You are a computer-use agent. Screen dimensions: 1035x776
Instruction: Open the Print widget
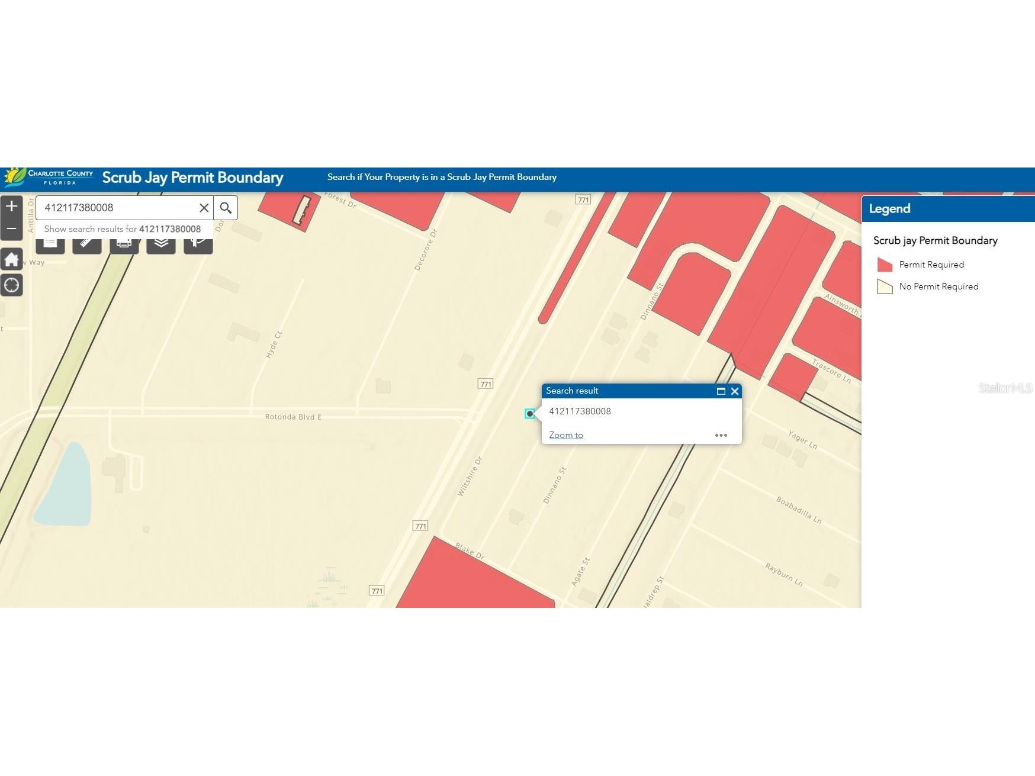(124, 244)
